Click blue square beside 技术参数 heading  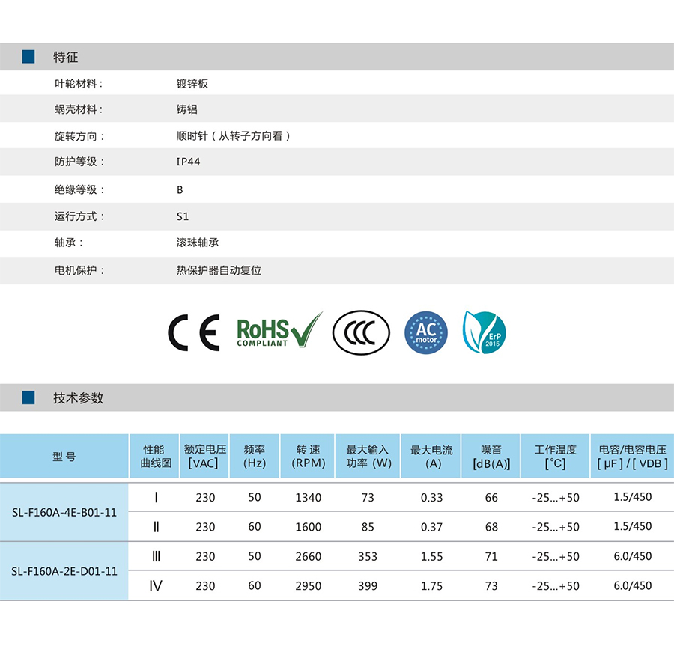pyautogui.click(x=28, y=397)
